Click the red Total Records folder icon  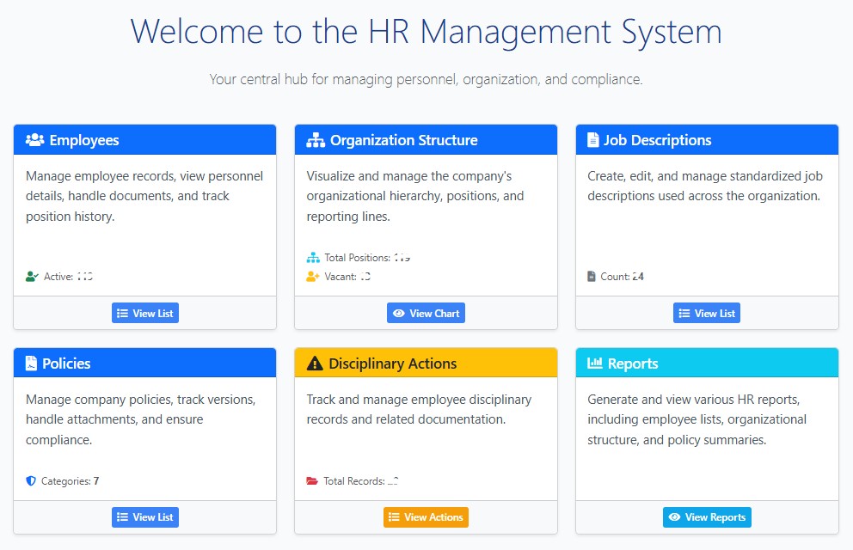[x=311, y=480]
